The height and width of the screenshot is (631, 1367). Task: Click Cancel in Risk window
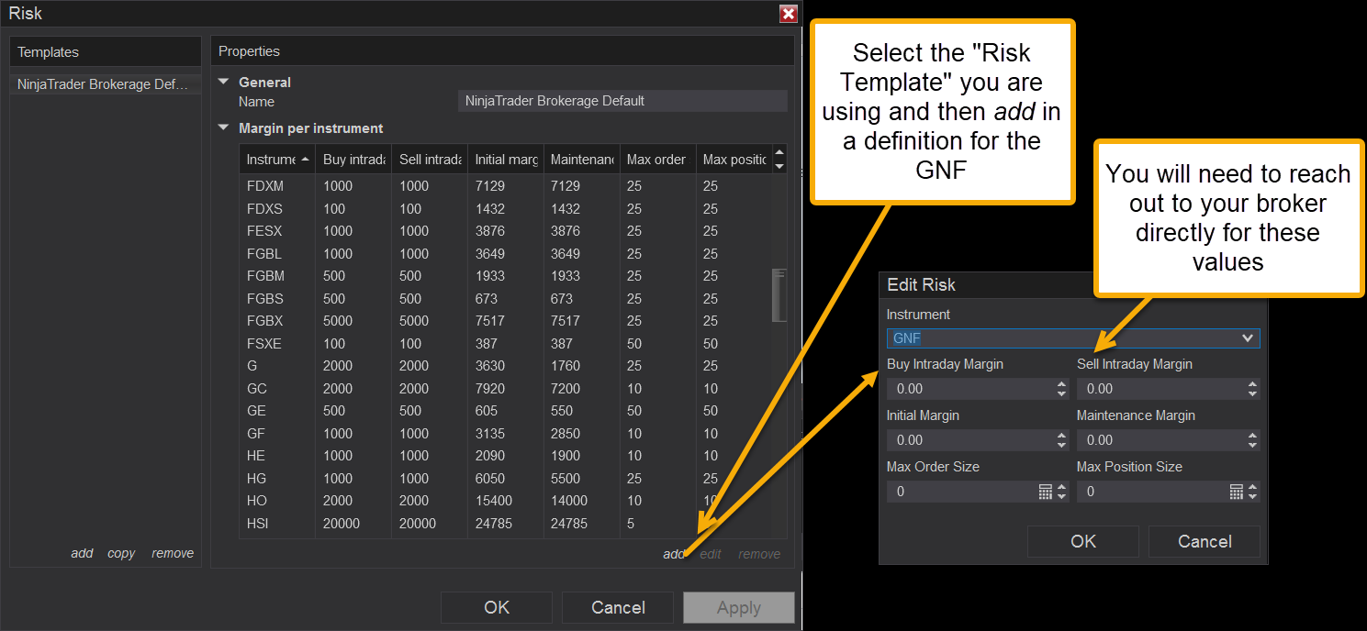(x=618, y=607)
